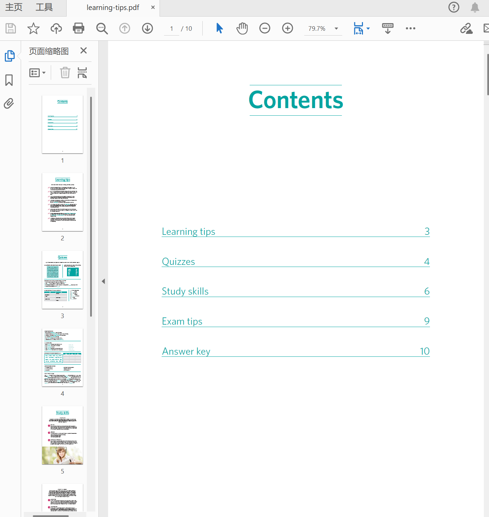Open the 工具 tab

[x=44, y=8]
